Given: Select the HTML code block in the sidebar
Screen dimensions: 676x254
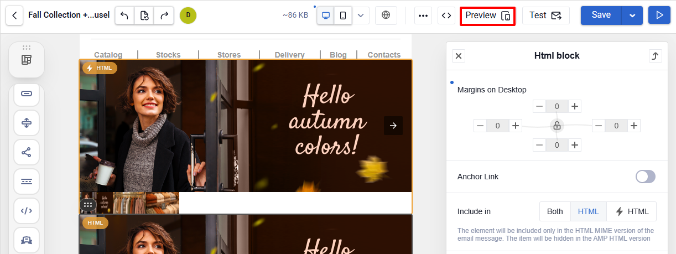Looking at the screenshot, I should click(27, 211).
